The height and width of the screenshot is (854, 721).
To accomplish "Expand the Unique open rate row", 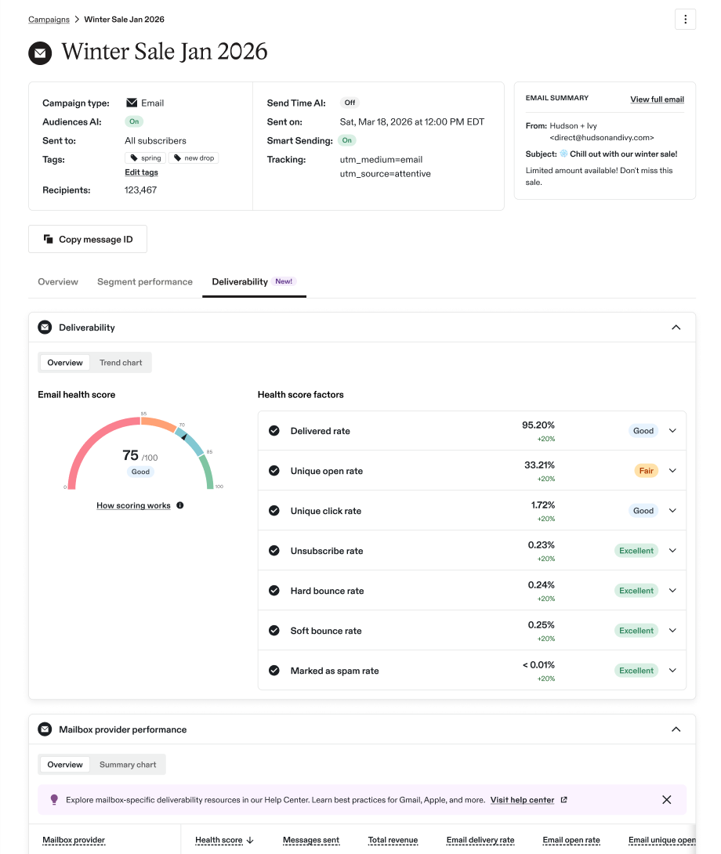I will [x=672, y=471].
